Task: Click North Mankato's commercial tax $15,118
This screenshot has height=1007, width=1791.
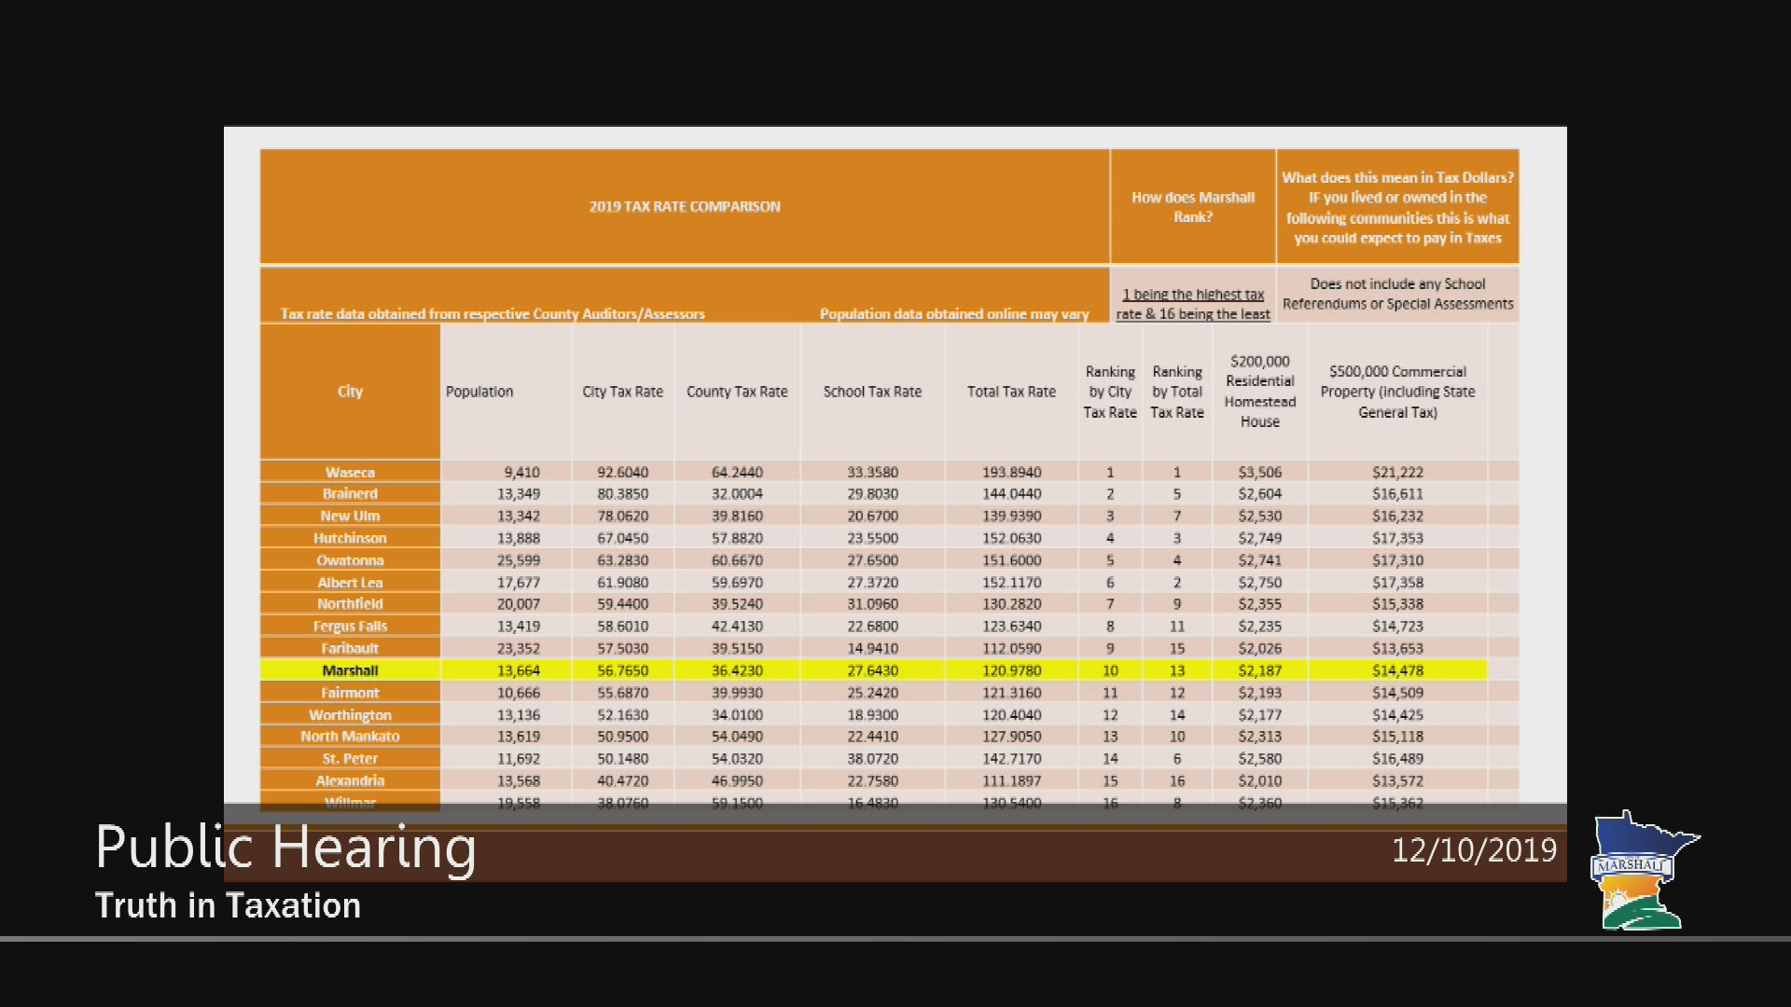Action: click(x=1397, y=737)
